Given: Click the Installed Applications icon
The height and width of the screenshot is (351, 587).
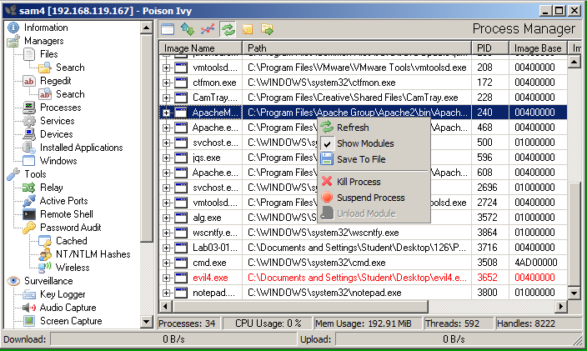Looking at the screenshot, I should (29, 148).
